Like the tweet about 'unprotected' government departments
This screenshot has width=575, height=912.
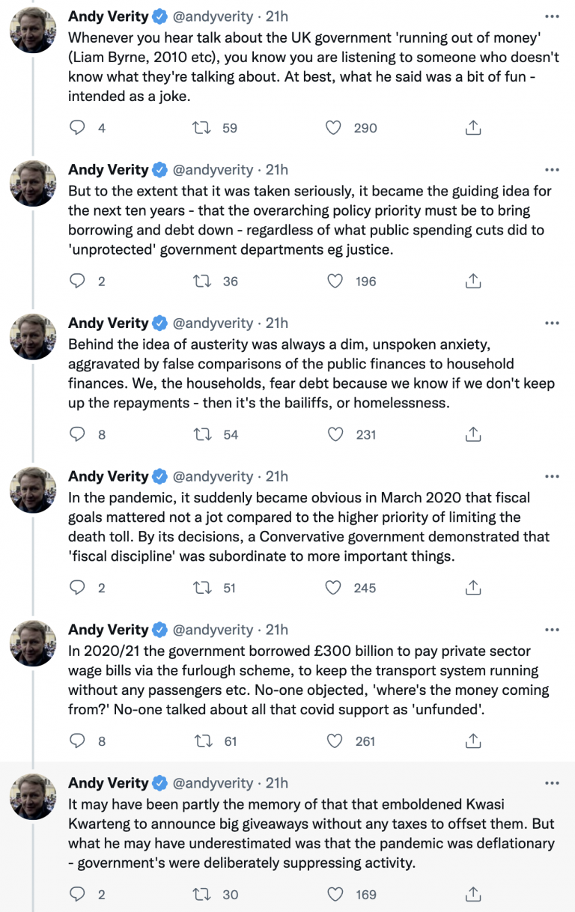(334, 282)
